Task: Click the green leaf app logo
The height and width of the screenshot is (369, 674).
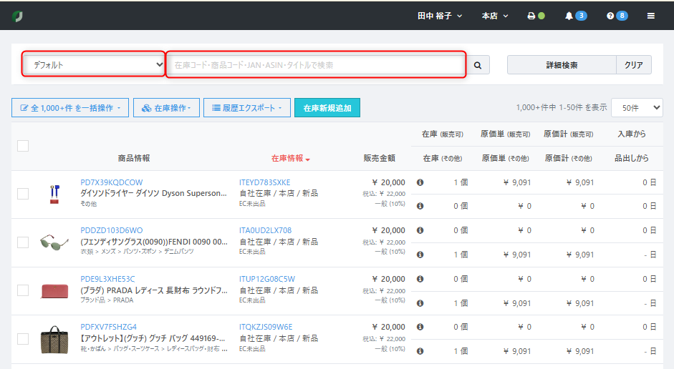Action: coord(17,16)
